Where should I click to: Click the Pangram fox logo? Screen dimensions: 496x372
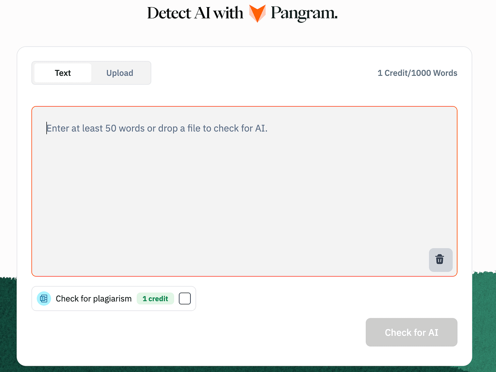coord(257,14)
